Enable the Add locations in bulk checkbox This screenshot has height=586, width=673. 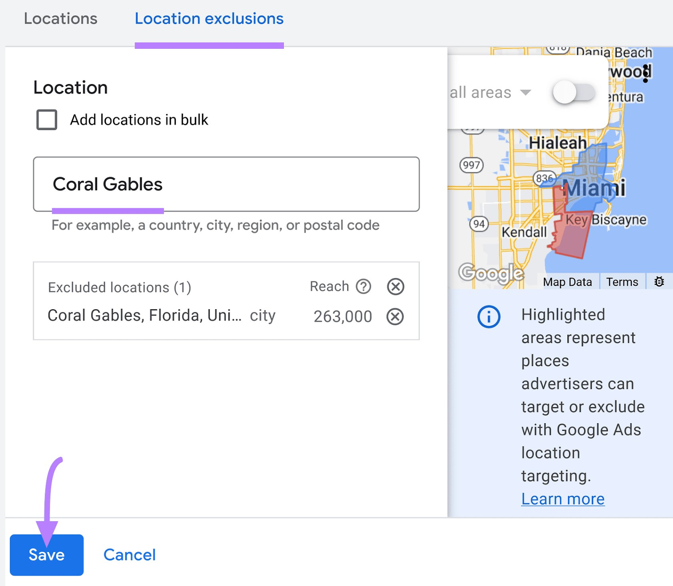click(x=46, y=119)
